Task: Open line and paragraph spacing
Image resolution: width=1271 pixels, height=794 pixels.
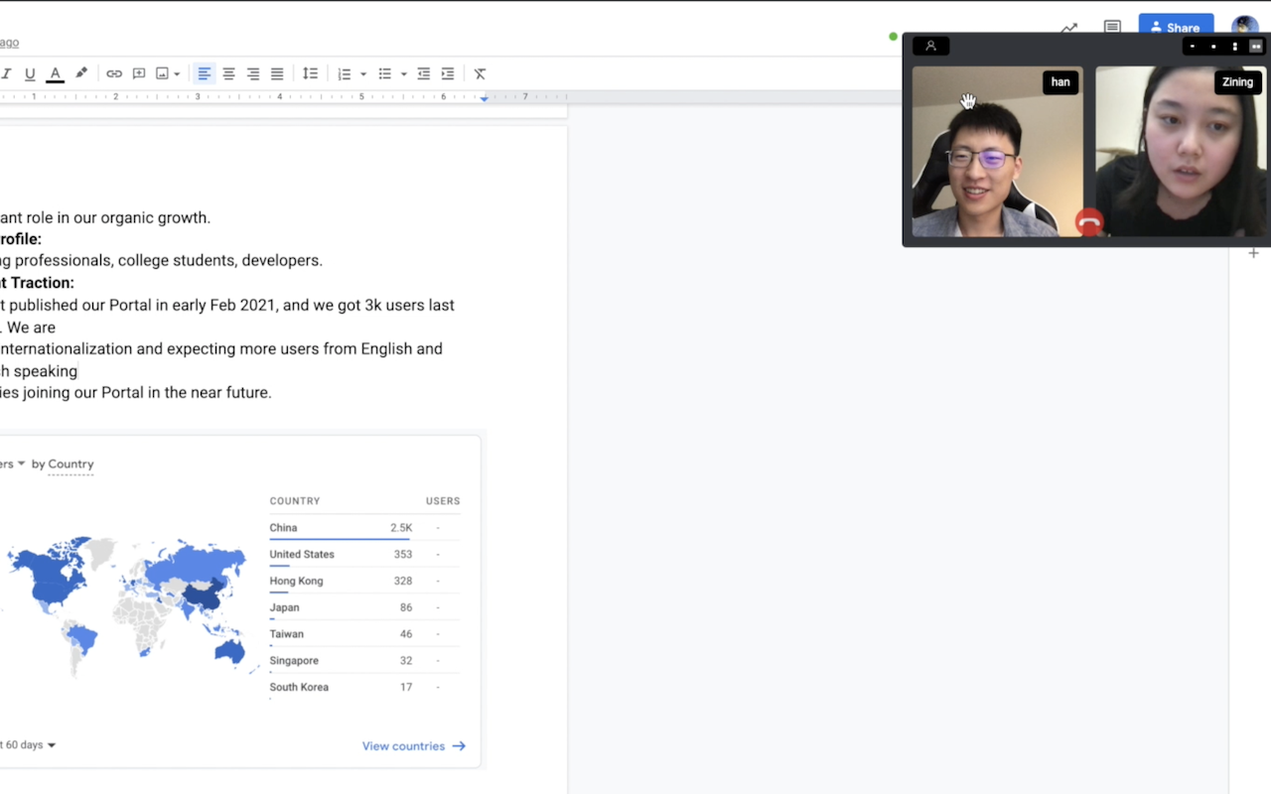Action: pyautogui.click(x=310, y=73)
